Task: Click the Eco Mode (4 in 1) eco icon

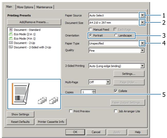Action: coord(11,39)
